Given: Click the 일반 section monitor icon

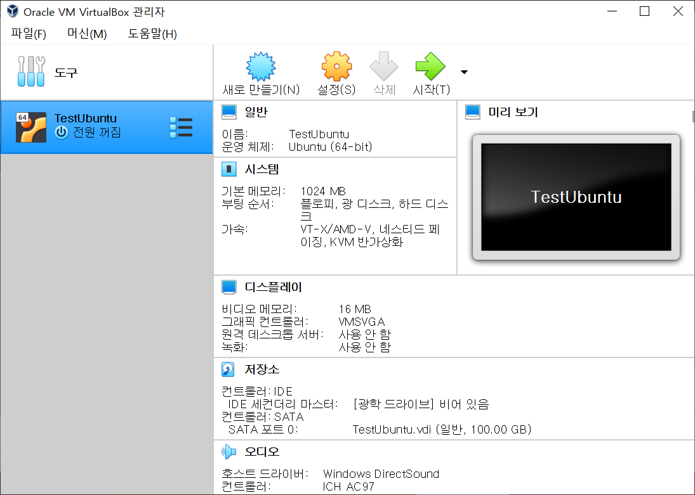Looking at the screenshot, I should coord(228,112).
